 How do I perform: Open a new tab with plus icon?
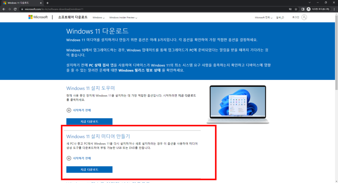[x=47, y=3]
